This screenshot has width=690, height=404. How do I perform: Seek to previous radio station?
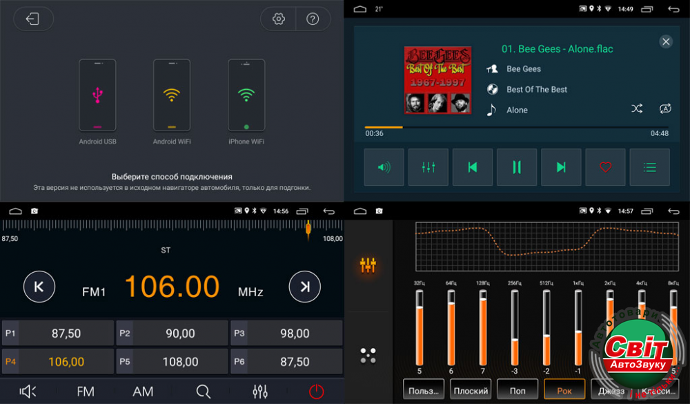tap(39, 287)
